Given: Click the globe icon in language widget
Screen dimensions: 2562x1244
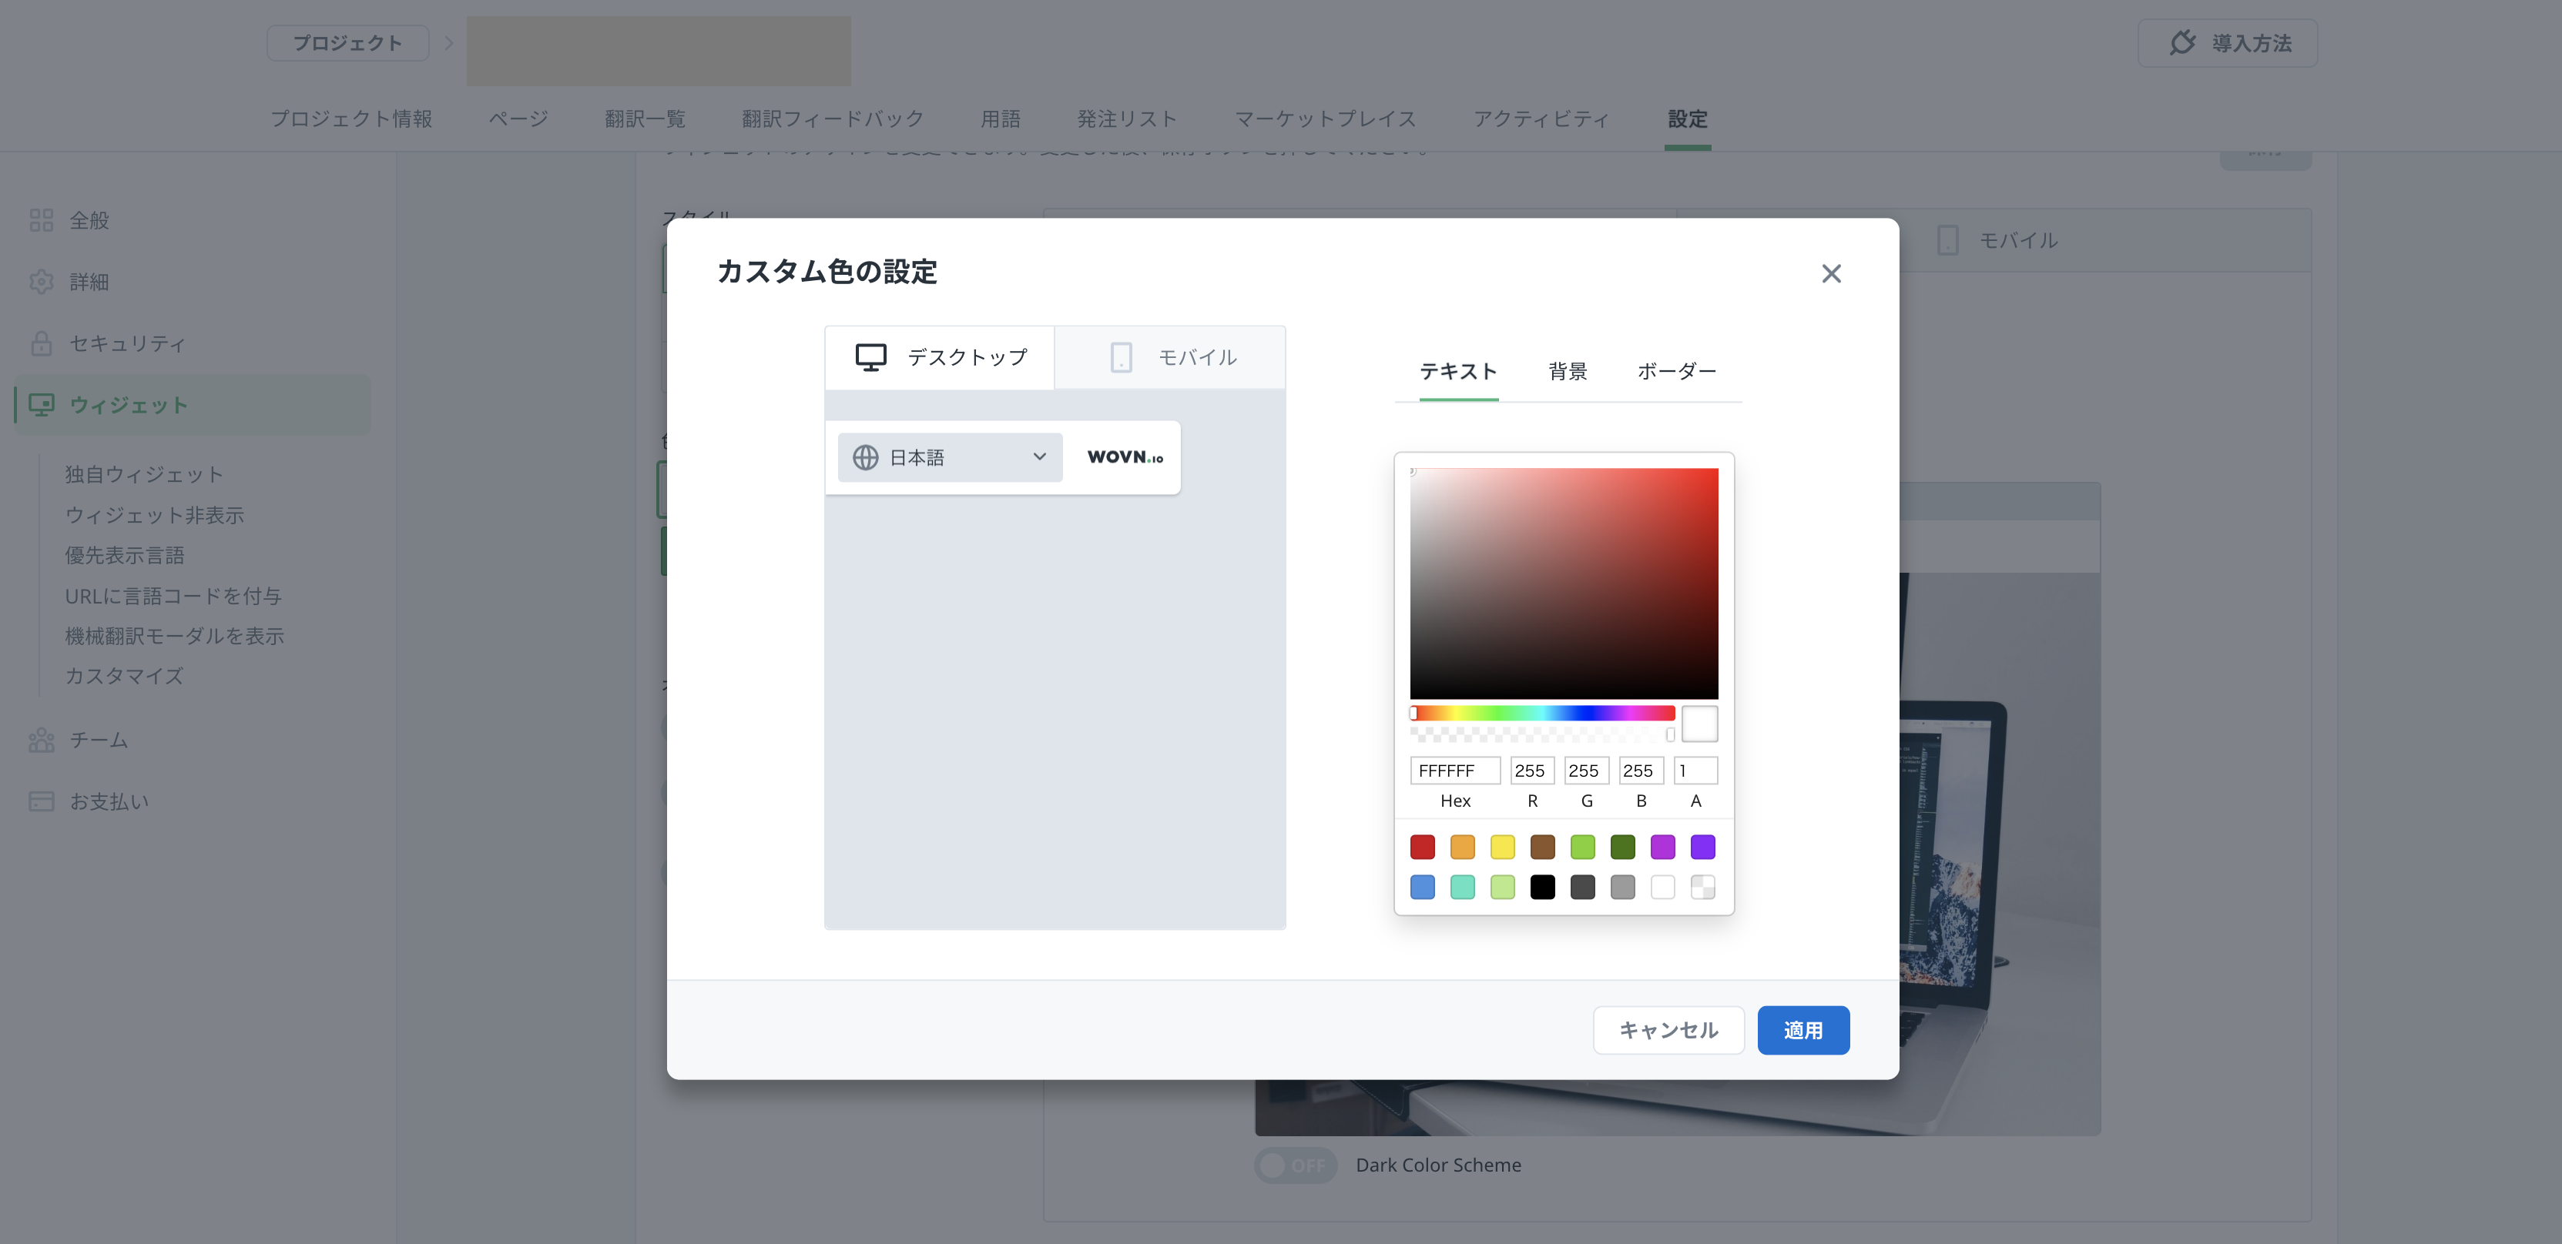Looking at the screenshot, I should coord(865,457).
